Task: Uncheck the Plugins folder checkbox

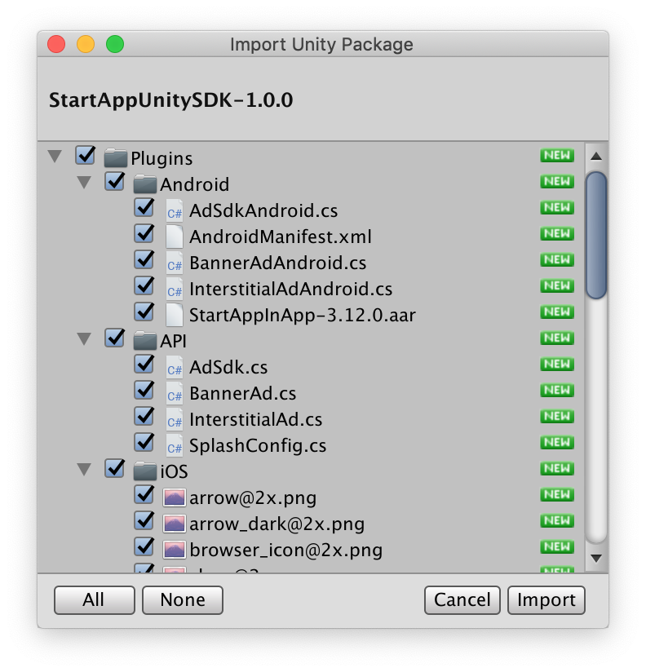Action: tap(86, 155)
